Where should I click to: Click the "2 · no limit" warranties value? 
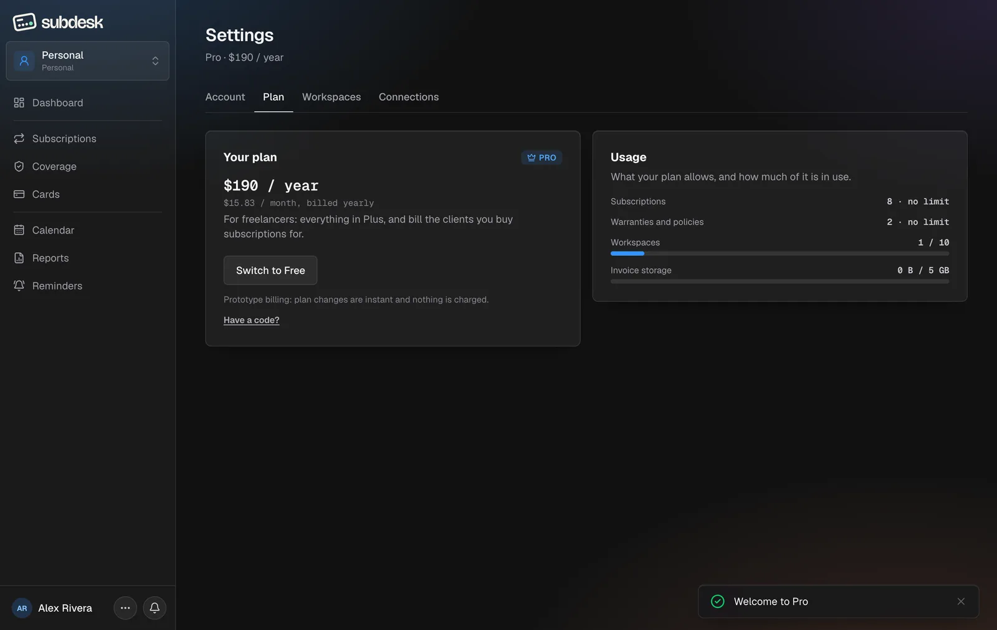918,222
